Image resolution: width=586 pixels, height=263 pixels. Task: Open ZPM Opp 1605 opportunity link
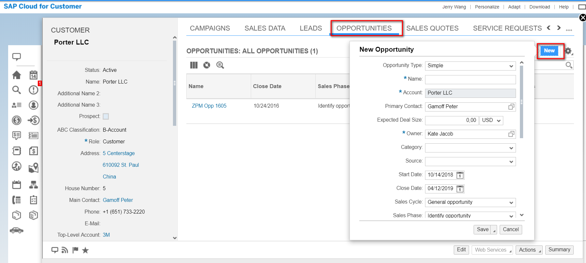[x=209, y=106]
